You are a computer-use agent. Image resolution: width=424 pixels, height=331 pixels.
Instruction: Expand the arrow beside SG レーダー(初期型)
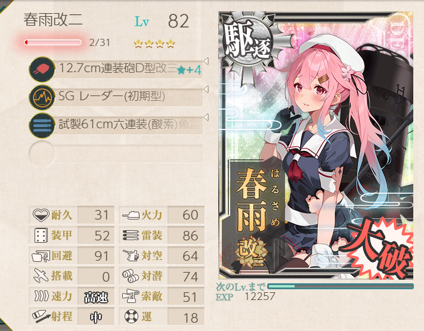point(206,89)
